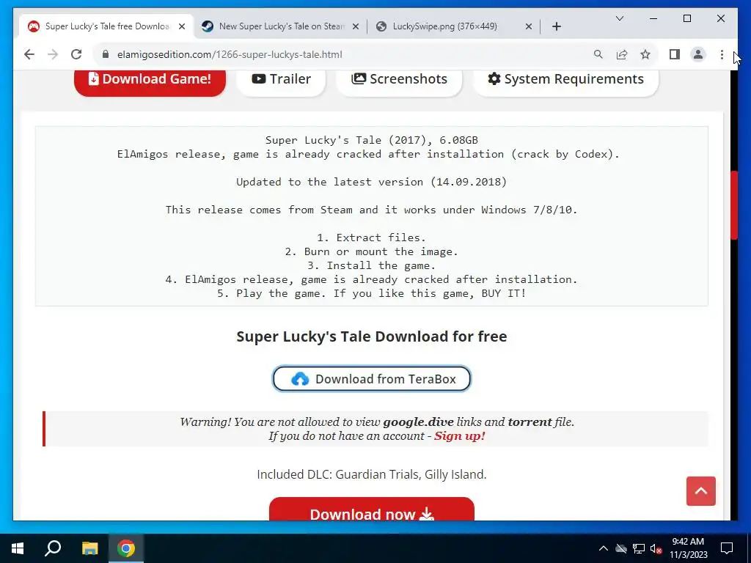This screenshot has width=751, height=563.
Task: Go back with the browser back arrow
Action: point(29,54)
